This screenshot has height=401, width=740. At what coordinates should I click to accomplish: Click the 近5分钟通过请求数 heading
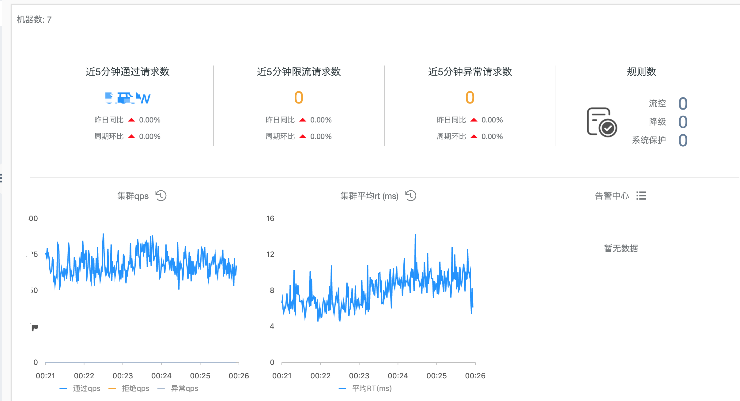click(127, 72)
